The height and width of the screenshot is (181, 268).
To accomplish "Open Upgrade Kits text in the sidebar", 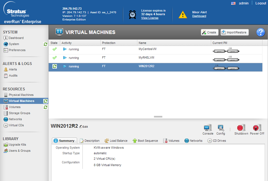I will (17, 145).
